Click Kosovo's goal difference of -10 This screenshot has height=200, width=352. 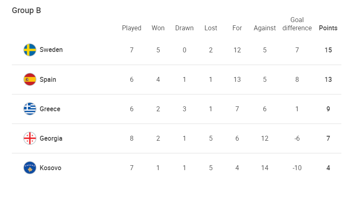click(x=297, y=168)
